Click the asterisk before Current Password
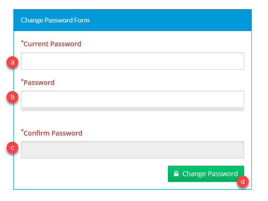The image size is (268, 201). [22, 42]
